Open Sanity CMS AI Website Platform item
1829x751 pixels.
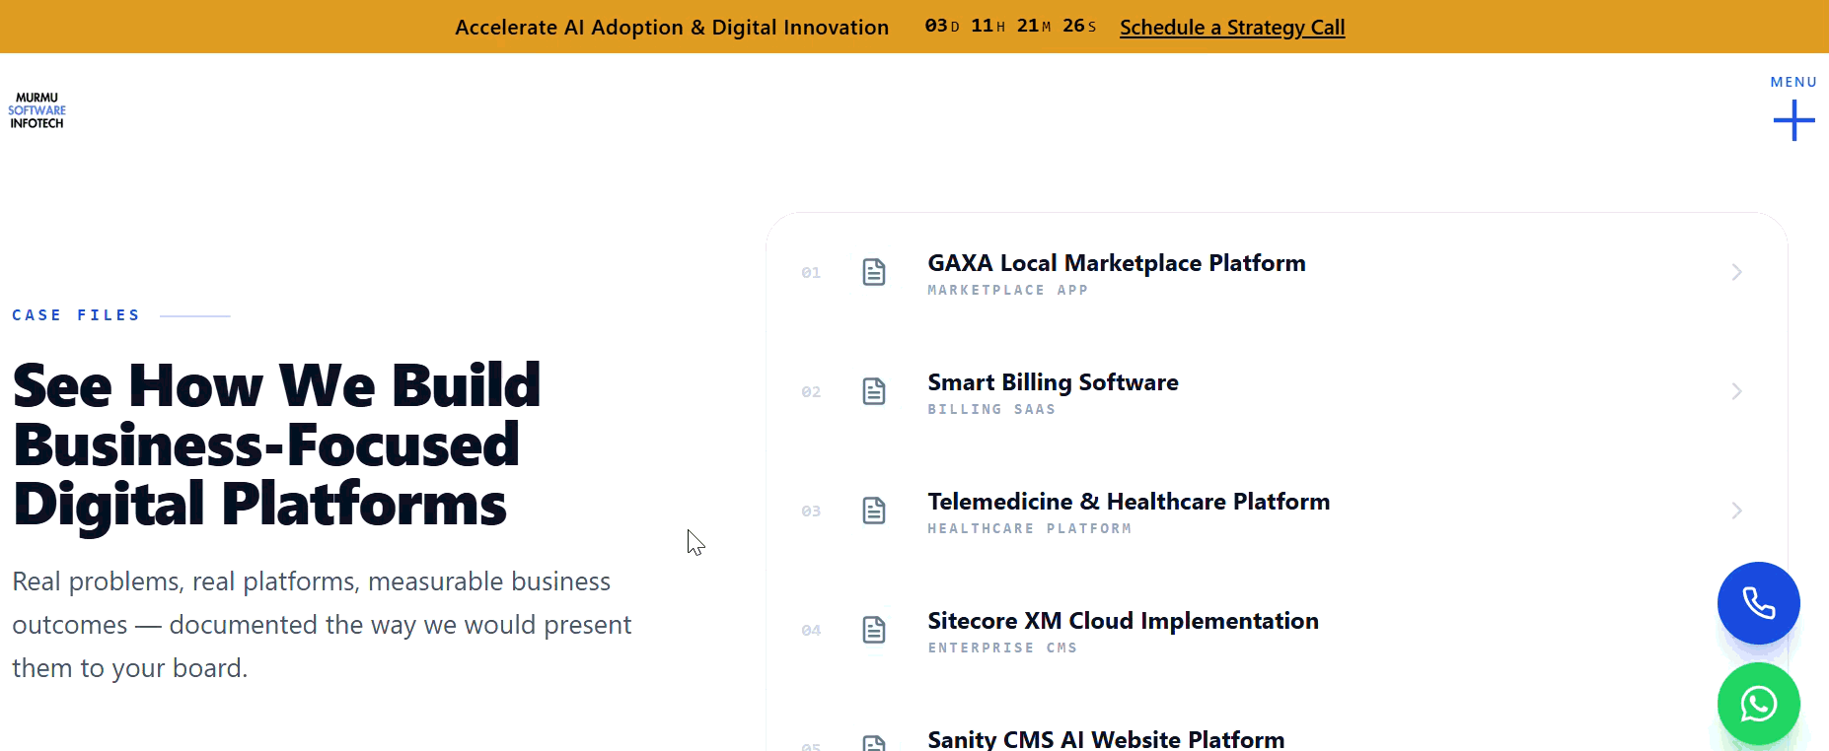point(1106,739)
